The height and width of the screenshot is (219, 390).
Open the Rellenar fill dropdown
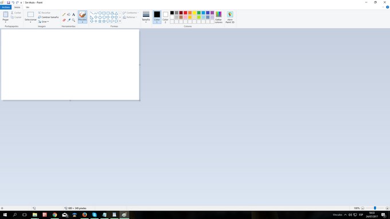pyautogui.click(x=130, y=17)
